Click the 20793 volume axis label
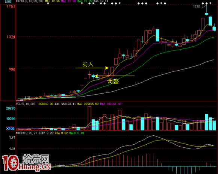The image size is (218, 174). click(11, 108)
